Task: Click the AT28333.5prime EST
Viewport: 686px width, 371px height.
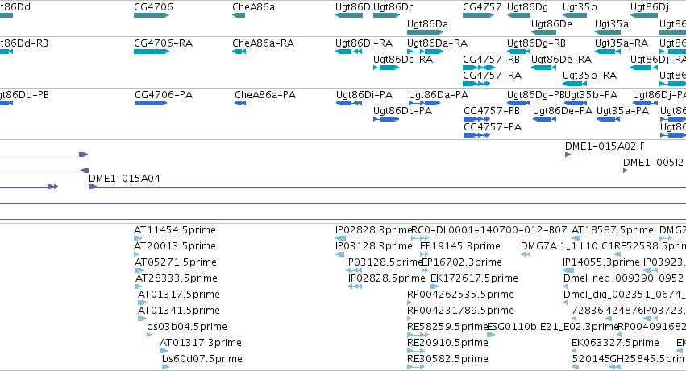Action: coord(139,286)
